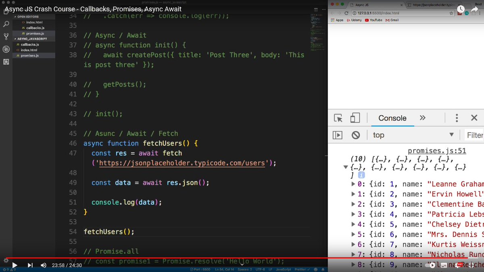This screenshot has height=272, width=484.
Task: Click video title Async JS Crash Course
Action: pos(93,9)
